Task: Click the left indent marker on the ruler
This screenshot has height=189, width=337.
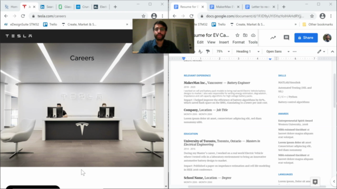Action: [184, 58]
